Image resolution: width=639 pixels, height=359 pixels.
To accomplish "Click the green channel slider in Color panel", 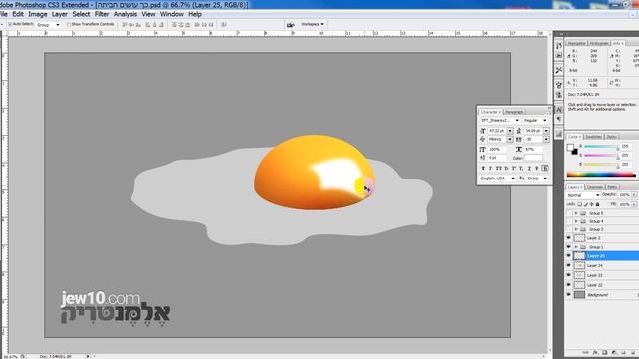I will click(x=601, y=156).
